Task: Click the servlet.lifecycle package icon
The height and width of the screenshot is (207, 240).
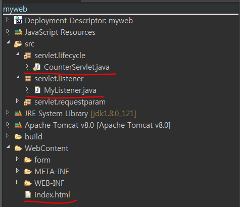Action: click(27, 56)
